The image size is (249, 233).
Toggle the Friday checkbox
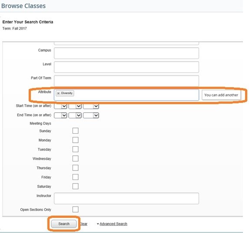[76, 177]
